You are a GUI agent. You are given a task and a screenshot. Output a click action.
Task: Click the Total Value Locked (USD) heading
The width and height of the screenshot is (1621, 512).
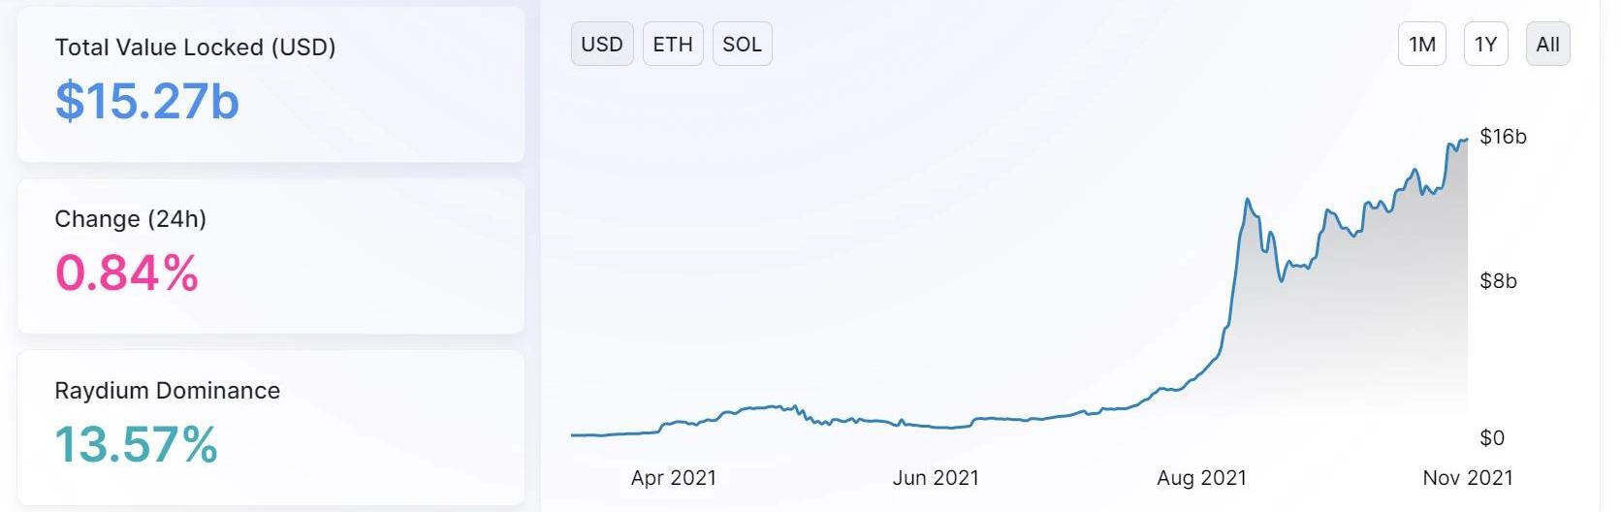pos(195,48)
